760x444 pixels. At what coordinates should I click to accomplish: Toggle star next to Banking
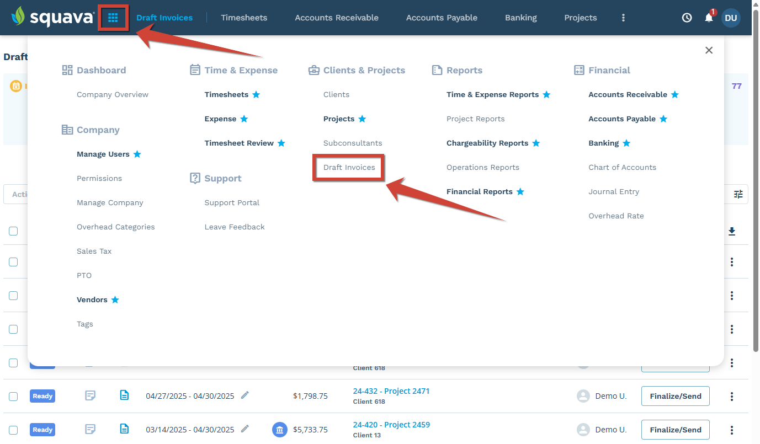click(626, 143)
